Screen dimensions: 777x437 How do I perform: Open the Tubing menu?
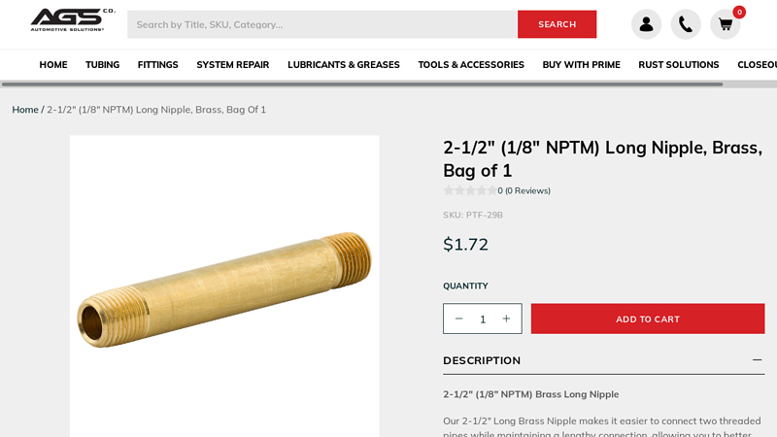102,65
